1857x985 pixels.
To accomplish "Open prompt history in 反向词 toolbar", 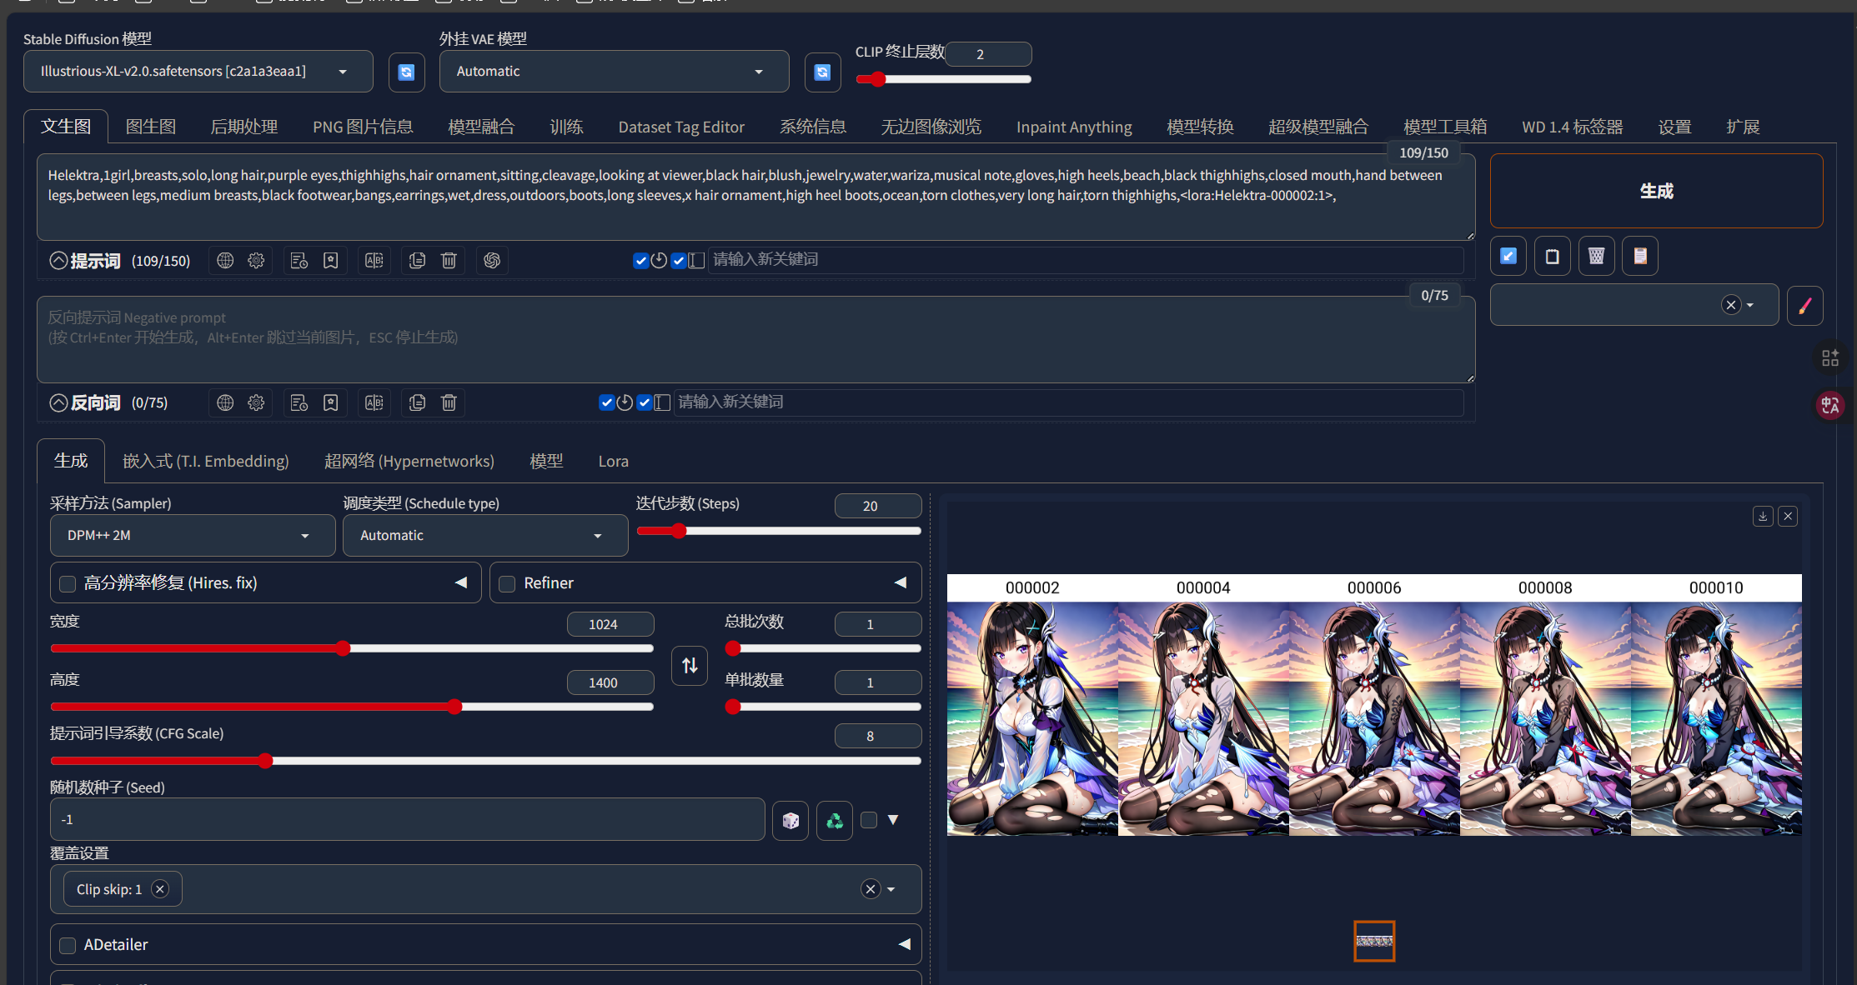I will [299, 403].
